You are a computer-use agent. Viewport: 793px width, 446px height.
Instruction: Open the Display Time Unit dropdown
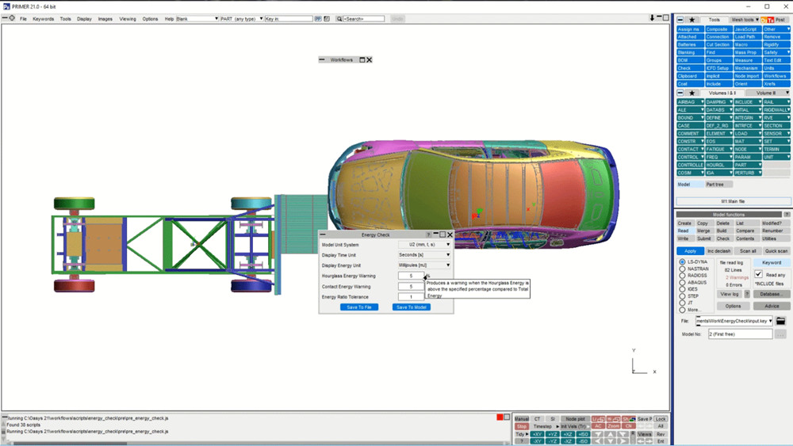coord(424,255)
